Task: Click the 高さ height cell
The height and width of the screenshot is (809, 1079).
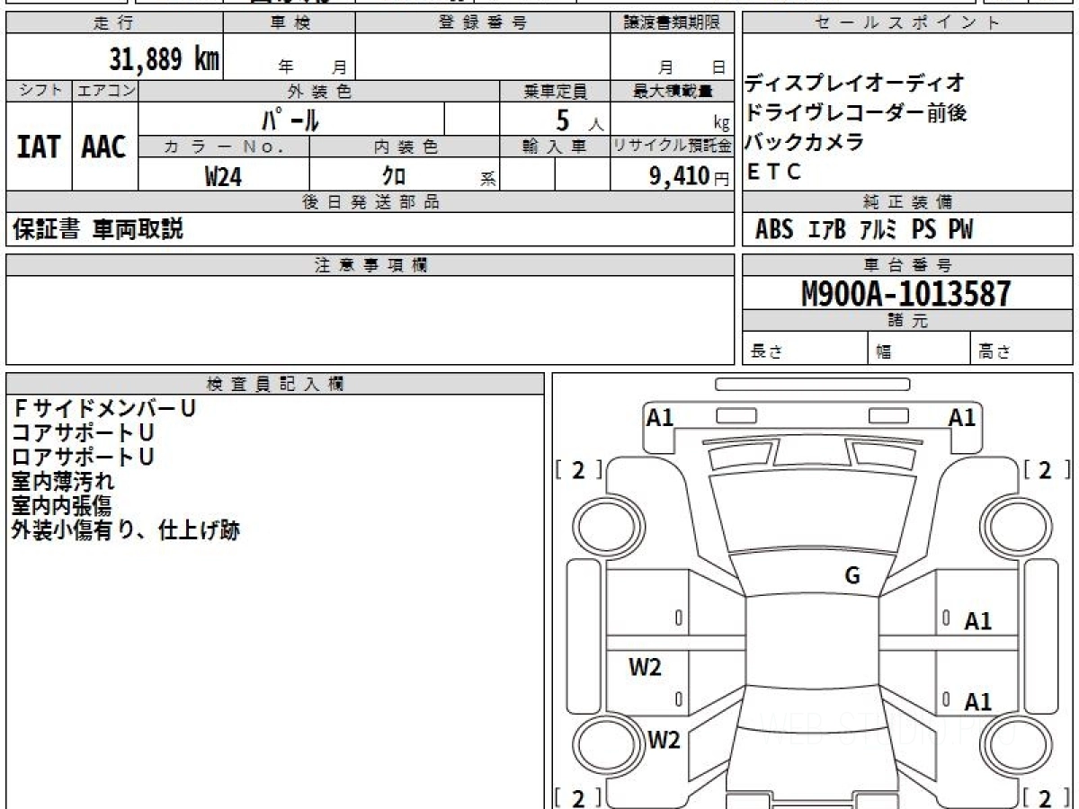Action: point(1021,348)
